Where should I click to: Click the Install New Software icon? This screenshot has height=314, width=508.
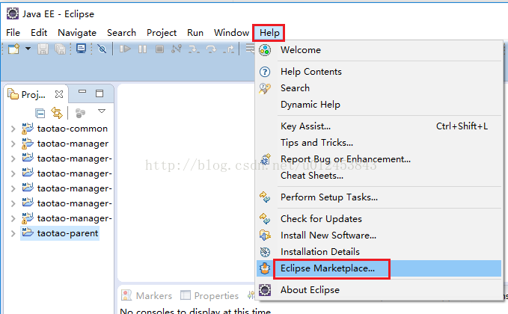click(x=265, y=235)
